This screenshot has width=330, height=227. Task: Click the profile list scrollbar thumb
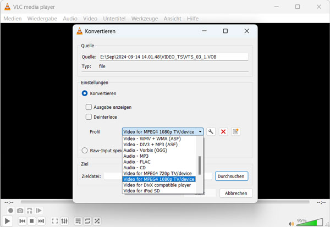200,165
